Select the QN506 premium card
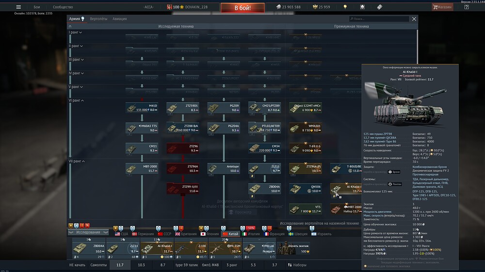This screenshot has height=272, width=485. click(305, 189)
